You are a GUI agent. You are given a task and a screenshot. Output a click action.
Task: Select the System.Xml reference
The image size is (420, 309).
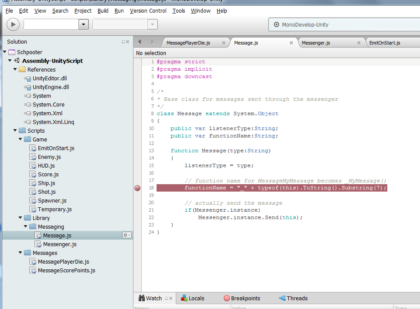(x=48, y=113)
